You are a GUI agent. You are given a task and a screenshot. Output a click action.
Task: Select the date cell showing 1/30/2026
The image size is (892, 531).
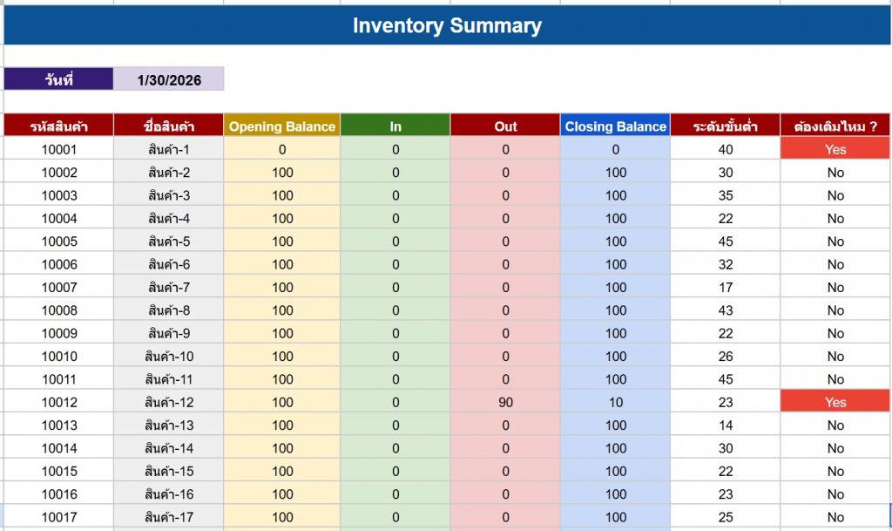point(169,80)
